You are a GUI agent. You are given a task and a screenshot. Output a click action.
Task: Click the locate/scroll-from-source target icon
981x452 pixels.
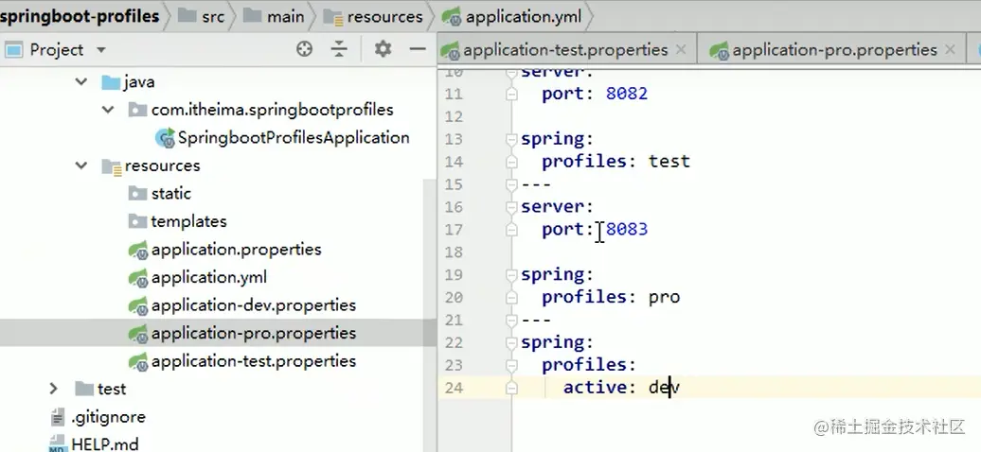[304, 49]
